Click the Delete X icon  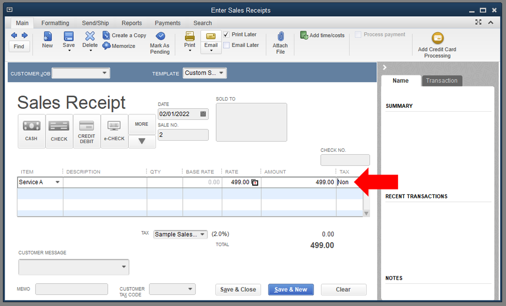point(90,36)
